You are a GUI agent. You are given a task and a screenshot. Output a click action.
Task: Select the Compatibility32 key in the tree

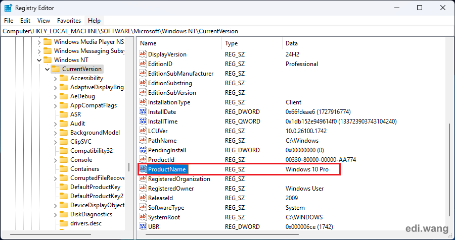(92, 151)
